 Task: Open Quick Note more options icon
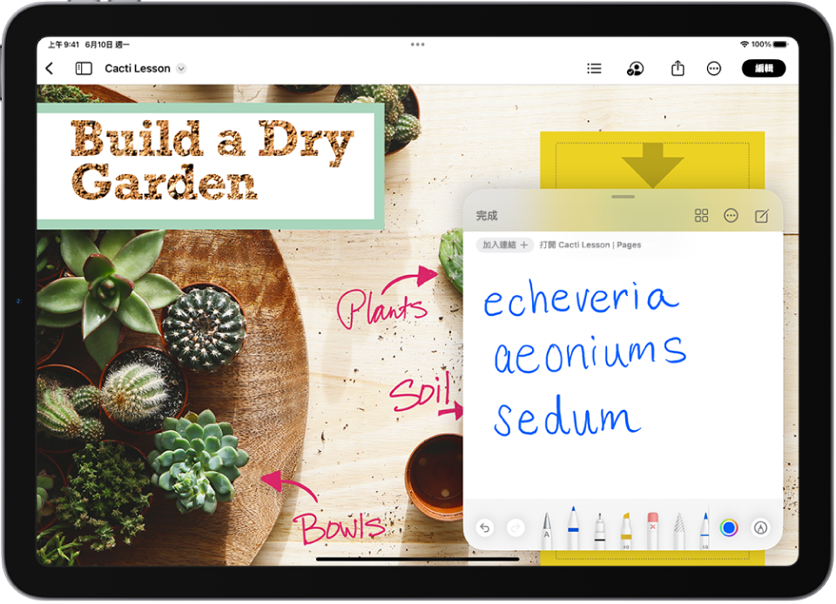point(731,215)
